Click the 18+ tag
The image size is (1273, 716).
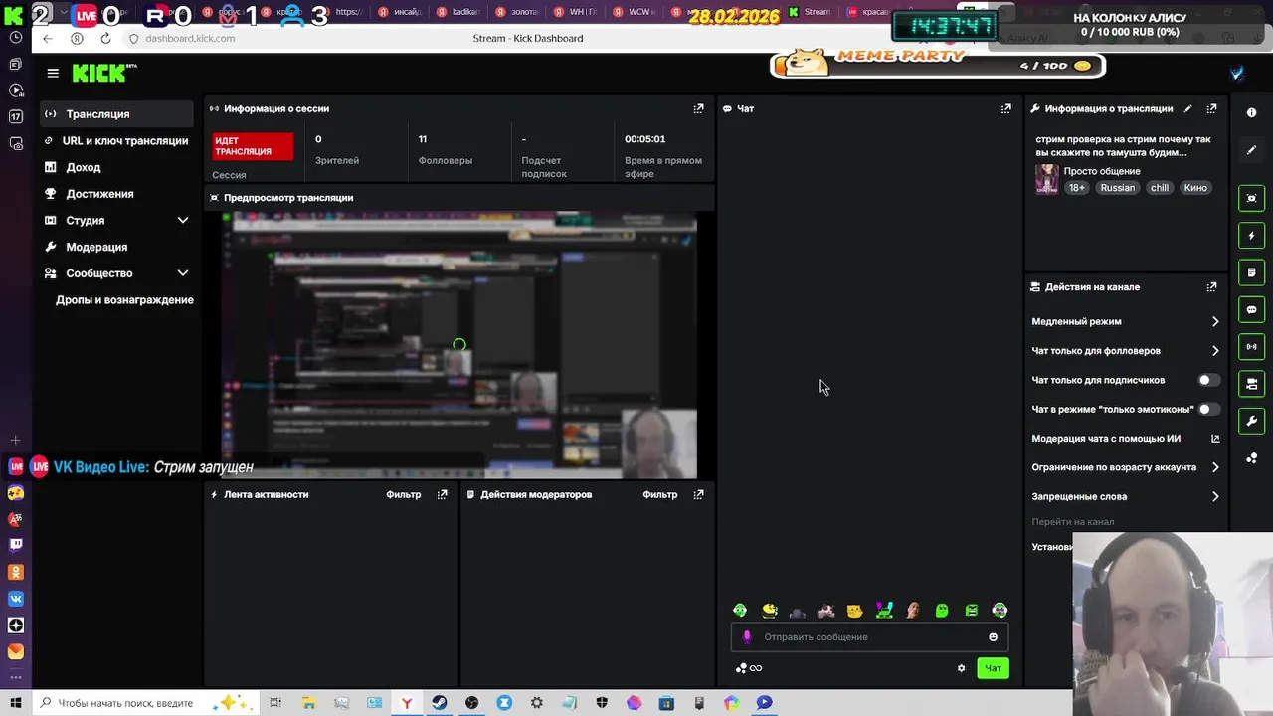coord(1077,188)
